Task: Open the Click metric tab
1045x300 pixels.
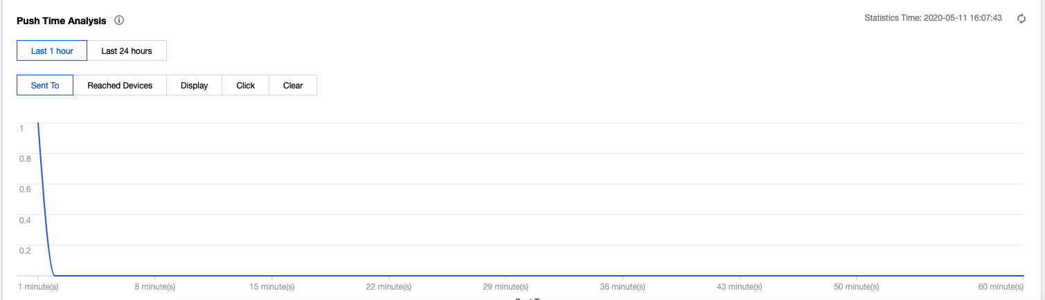Action: (x=246, y=86)
